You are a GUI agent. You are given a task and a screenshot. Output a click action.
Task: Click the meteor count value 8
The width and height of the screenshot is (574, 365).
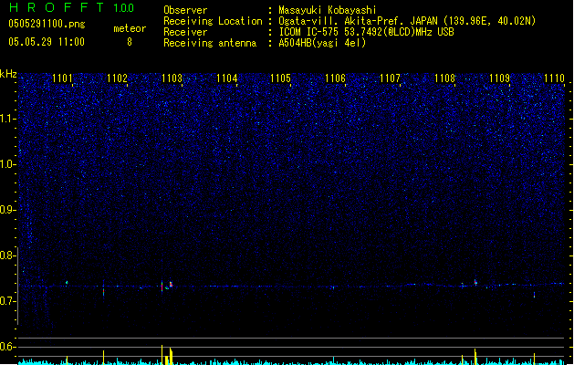click(x=130, y=42)
